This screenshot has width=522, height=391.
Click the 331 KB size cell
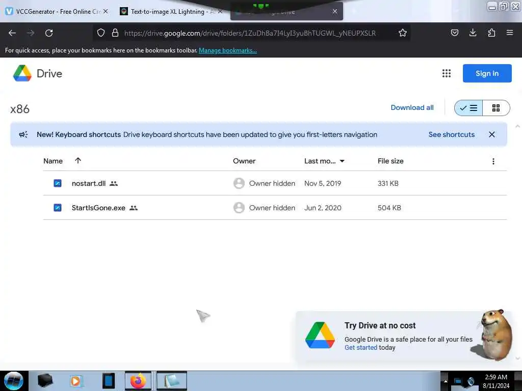pyautogui.click(x=388, y=183)
